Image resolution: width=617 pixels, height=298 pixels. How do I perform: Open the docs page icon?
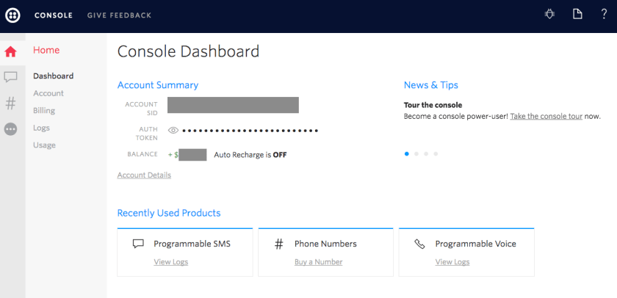577,14
